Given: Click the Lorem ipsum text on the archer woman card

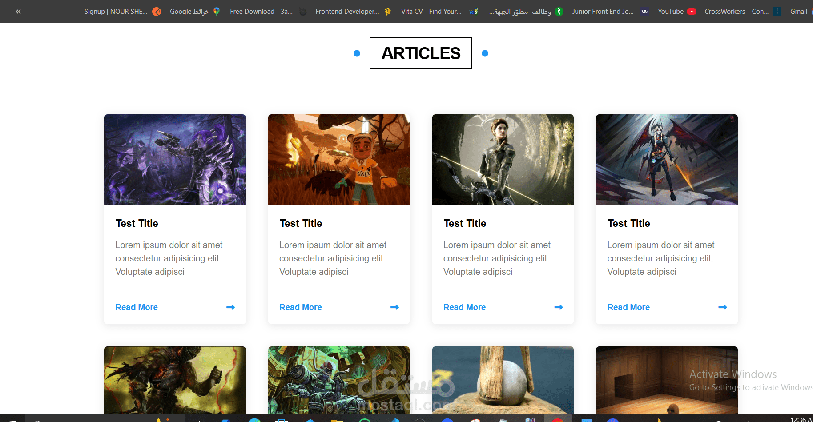Looking at the screenshot, I should [x=497, y=258].
